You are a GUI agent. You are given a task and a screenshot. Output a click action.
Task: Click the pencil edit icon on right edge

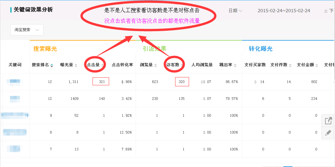tap(328, 133)
